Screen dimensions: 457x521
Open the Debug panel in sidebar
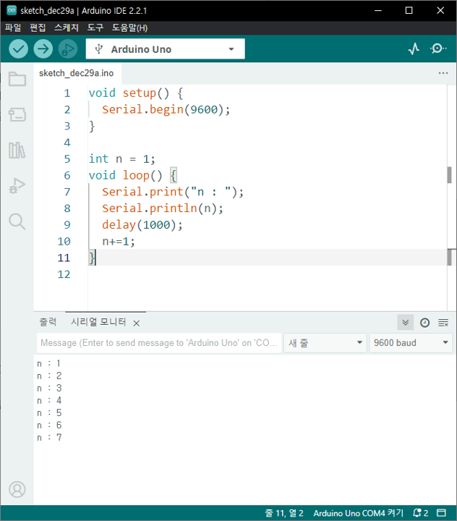pyautogui.click(x=17, y=186)
